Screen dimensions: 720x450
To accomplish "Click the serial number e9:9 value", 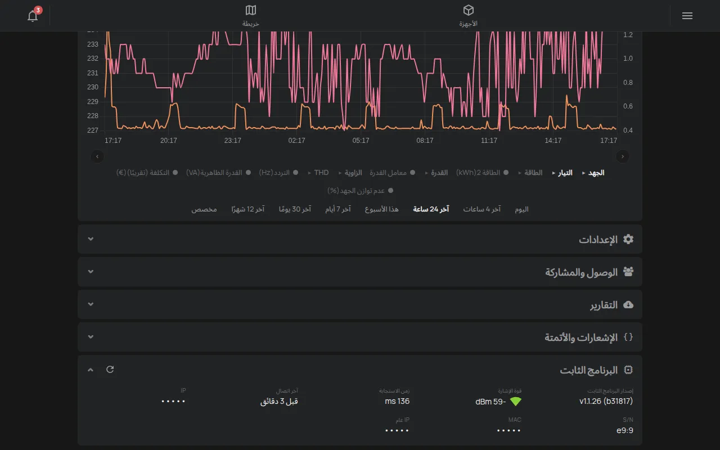I will click(x=625, y=430).
